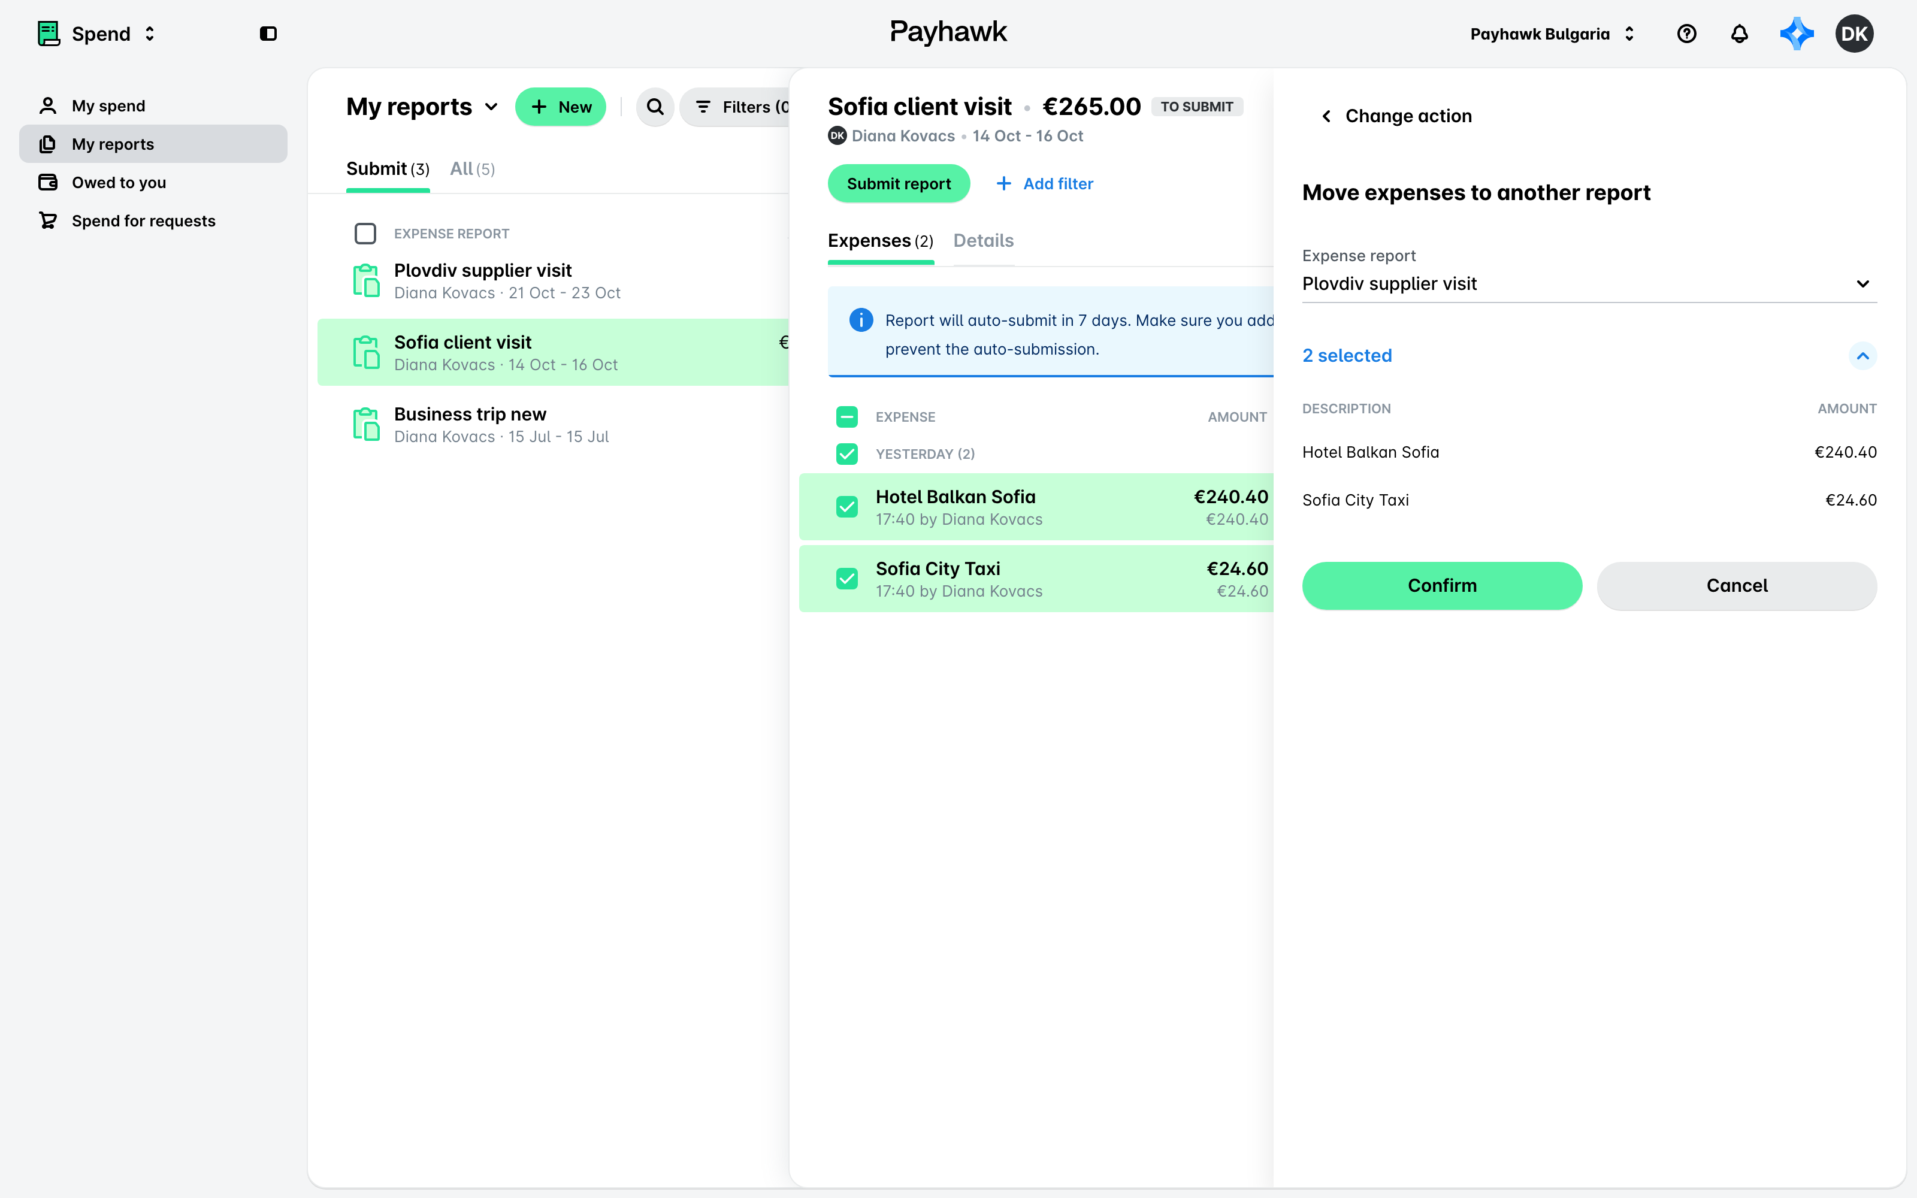Open the Expense report dropdown
The image size is (1917, 1198).
tap(1589, 284)
